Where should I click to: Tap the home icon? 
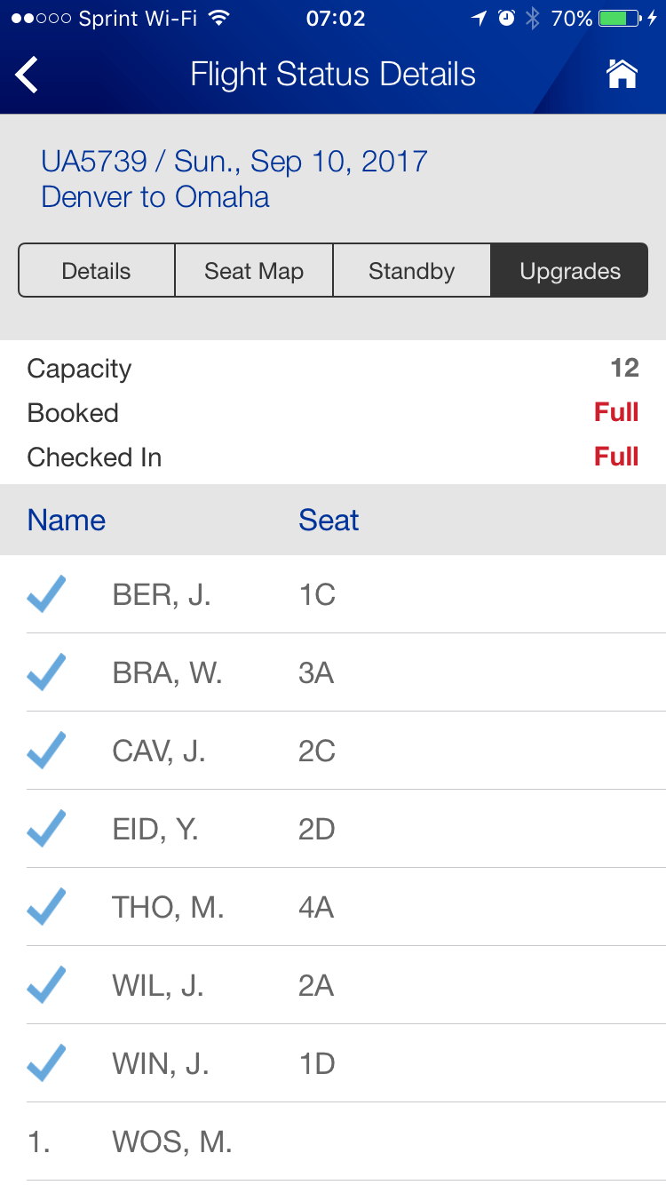click(622, 75)
